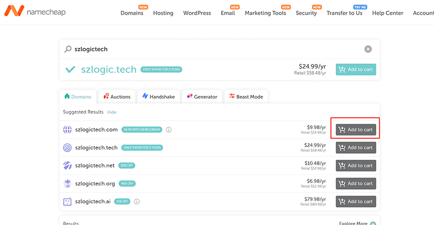Viewport: 434px width, 225px height.
Task: Click the $10.48/yr price
Action: 315,163
